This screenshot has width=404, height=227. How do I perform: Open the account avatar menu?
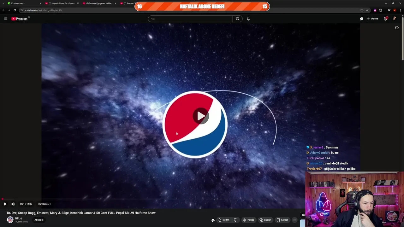click(395, 19)
